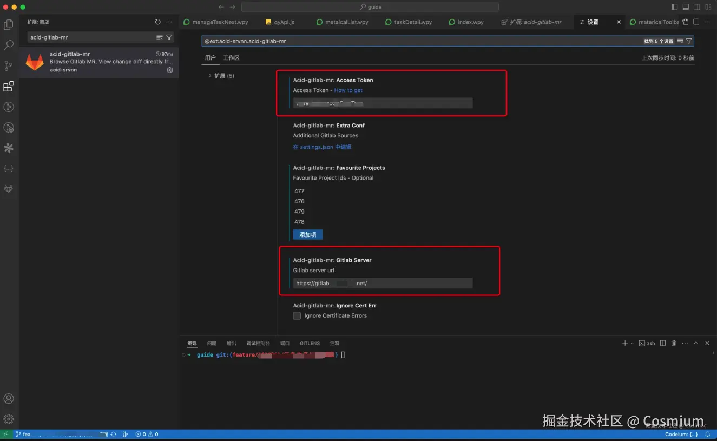This screenshot has width=717, height=441.
Task: Open Codeium status bar item
Action: tap(681, 434)
